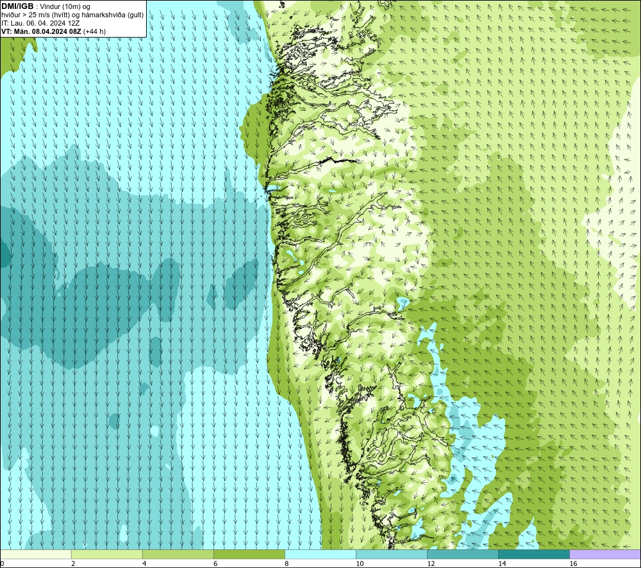The width and height of the screenshot is (641, 568).
Task: Click the scale label "4"
Action: pos(144,564)
